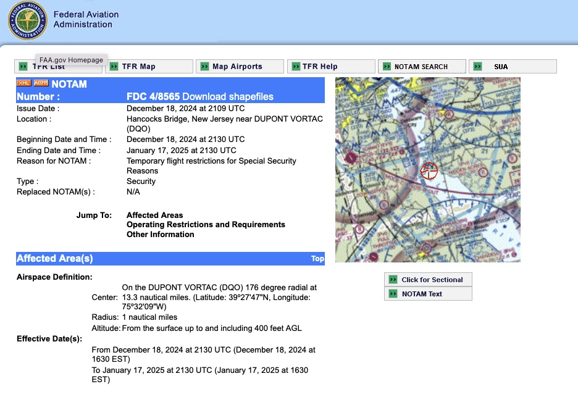Click the Federal Aviation Administration title text
Image resolution: width=578 pixels, height=397 pixels.
click(x=86, y=20)
